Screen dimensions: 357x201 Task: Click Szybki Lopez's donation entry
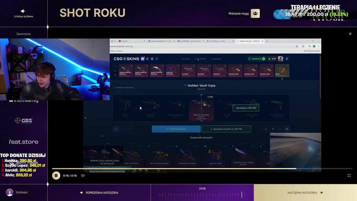tap(23, 166)
